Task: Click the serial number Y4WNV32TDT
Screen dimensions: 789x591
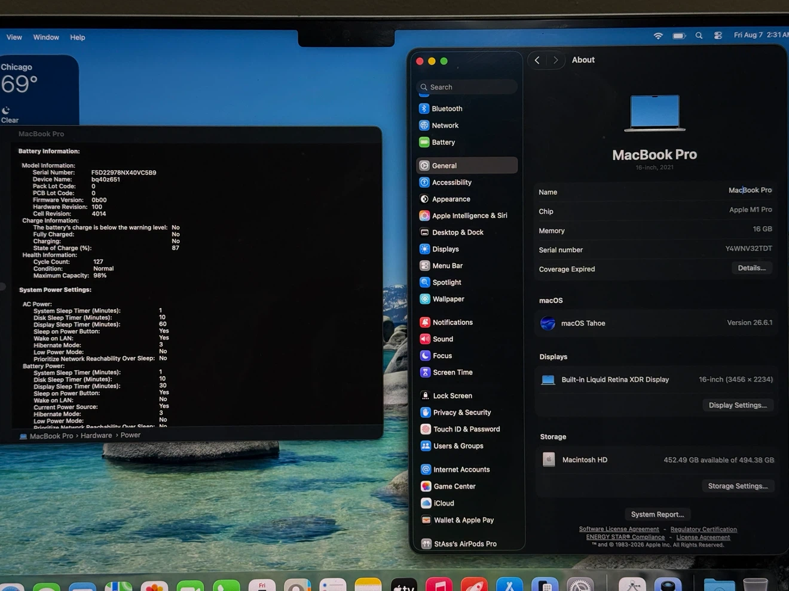Action: click(748, 248)
